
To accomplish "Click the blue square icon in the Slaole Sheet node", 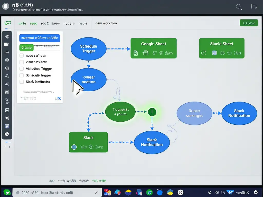I will tap(214, 53).
